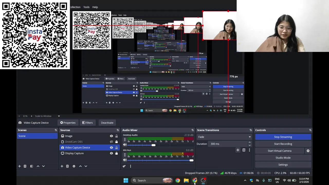Pop out the Scenes dock icon

pos(56,130)
